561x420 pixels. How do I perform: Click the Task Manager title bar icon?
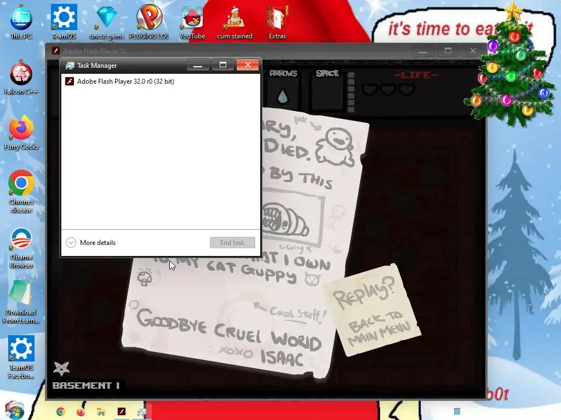[70, 66]
